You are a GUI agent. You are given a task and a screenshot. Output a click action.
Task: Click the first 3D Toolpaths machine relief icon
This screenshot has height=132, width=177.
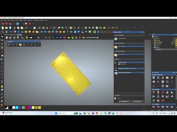154,107
